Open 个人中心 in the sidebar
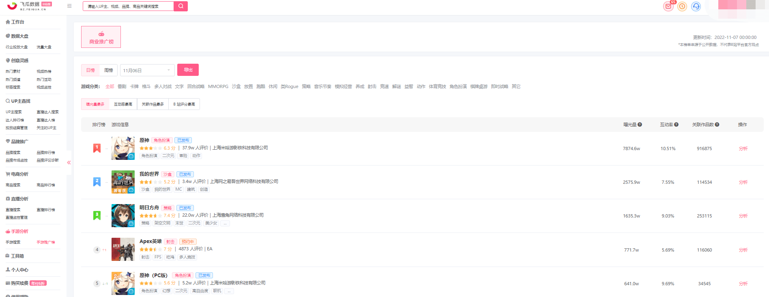This screenshot has width=769, height=297. point(17,270)
